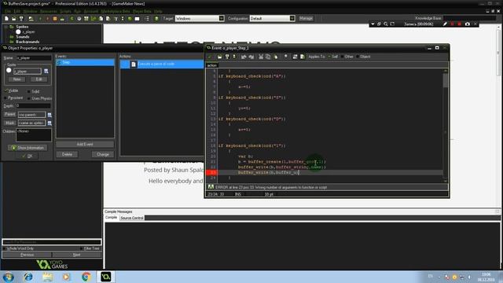The width and height of the screenshot is (503, 283).
Task: Select the Execute a piece of code action
Action: click(162, 64)
